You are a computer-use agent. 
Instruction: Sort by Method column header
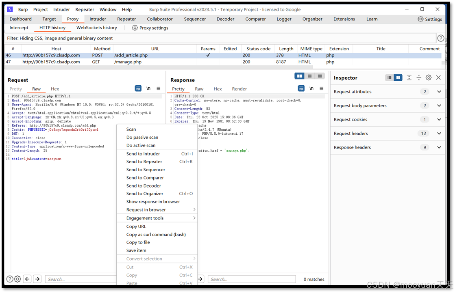coord(102,49)
